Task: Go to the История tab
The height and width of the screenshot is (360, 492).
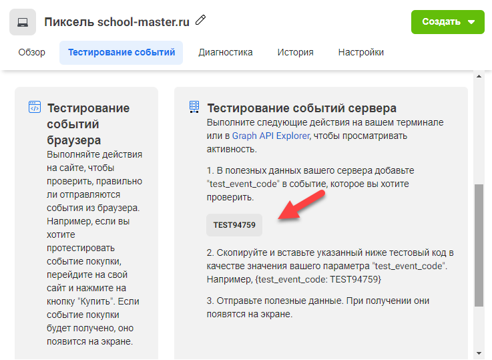Action: click(295, 52)
